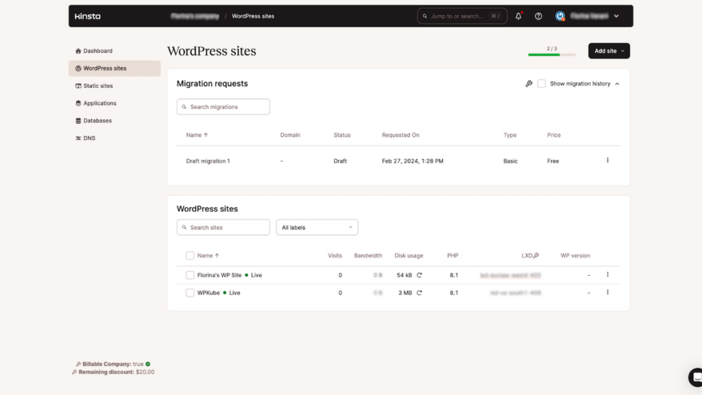Open the Draft migration 1 entry

pyautogui.click(x=208, y=161)
